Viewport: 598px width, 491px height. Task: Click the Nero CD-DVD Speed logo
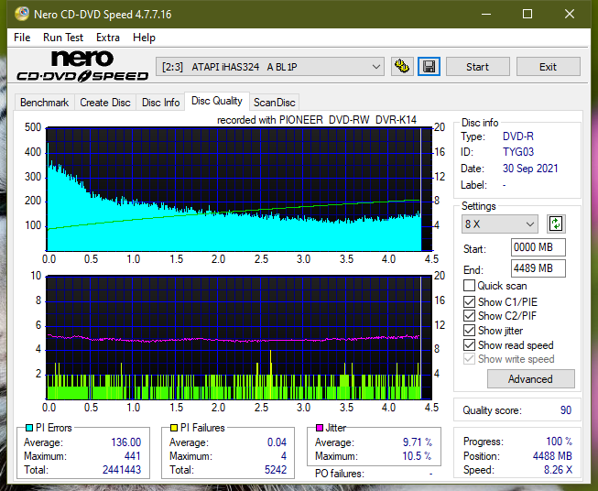[x=82, y=66]
